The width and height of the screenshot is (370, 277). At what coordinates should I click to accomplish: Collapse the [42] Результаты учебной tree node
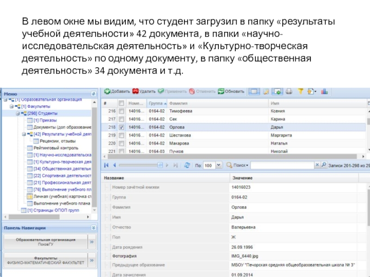24,134
